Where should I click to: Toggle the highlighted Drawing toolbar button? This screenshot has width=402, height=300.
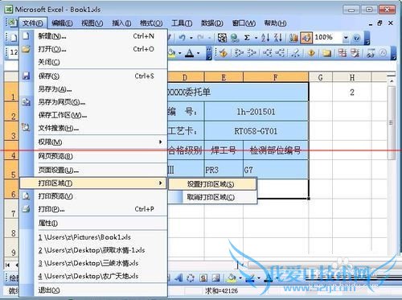(306, 38)
